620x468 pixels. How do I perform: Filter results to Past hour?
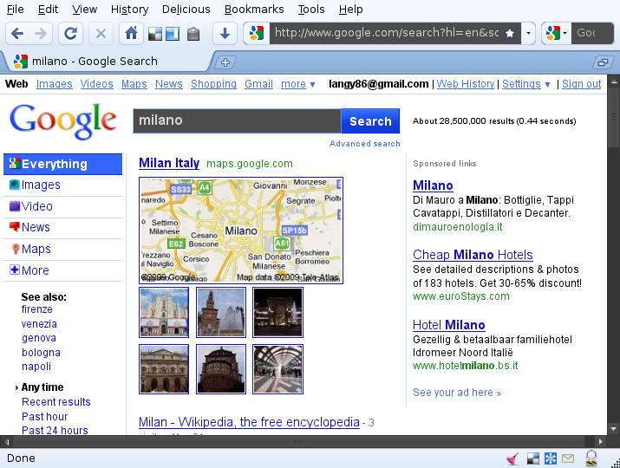click(45, 417)
